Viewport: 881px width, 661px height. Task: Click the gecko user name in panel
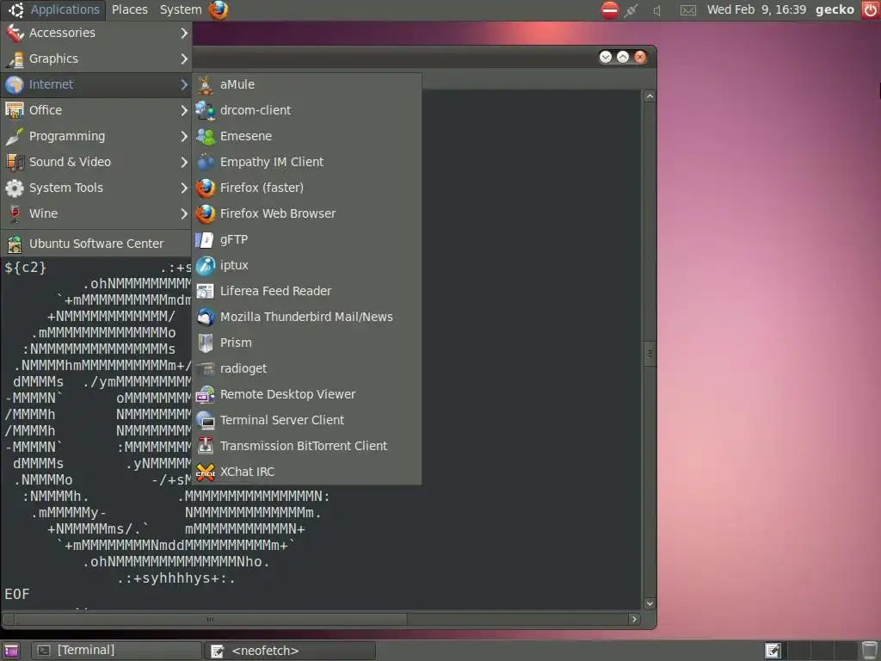point(835,9)
